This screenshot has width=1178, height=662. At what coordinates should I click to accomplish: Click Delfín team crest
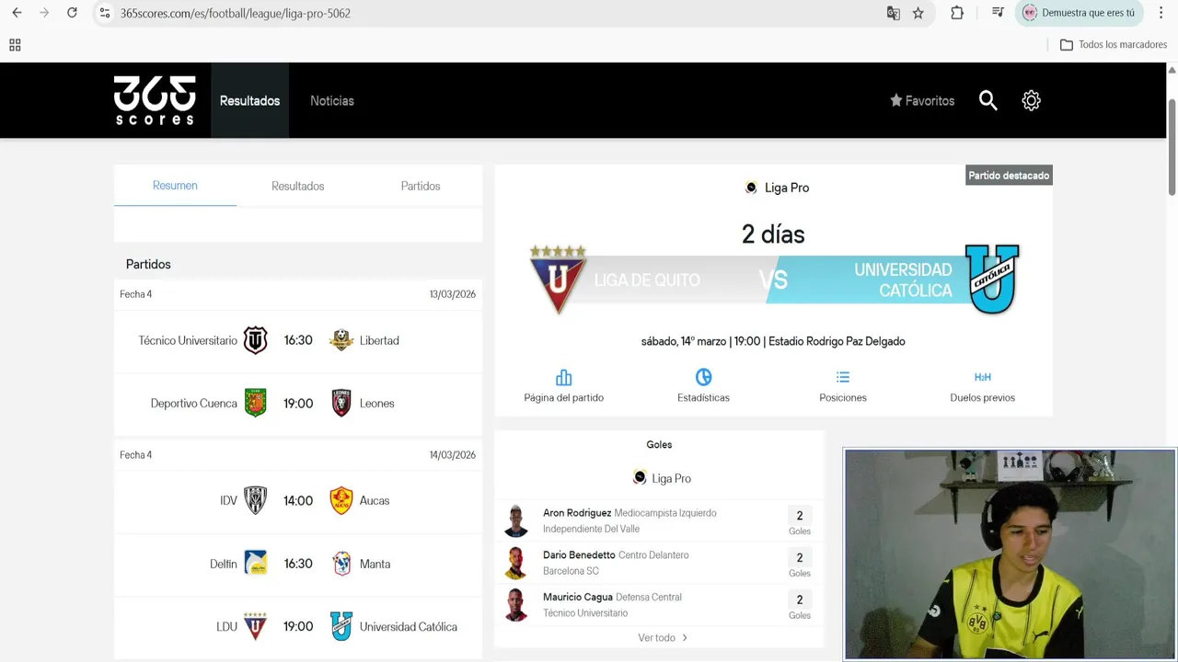click(255, 564)
